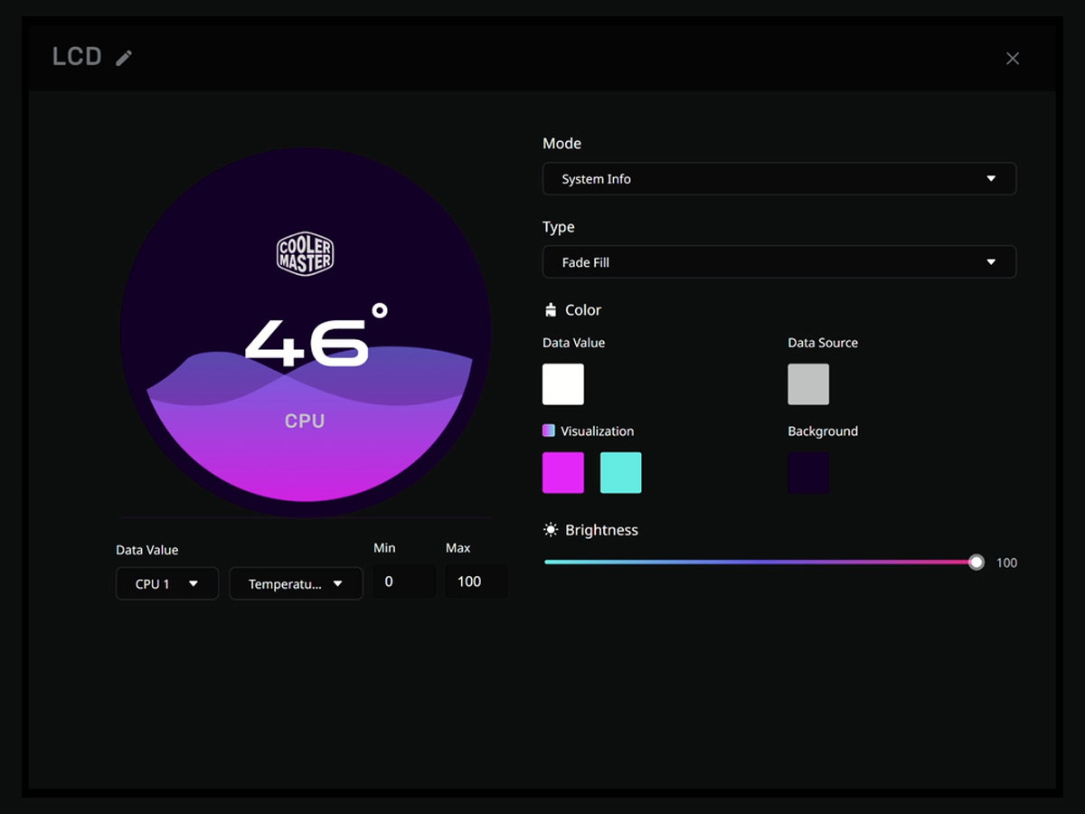Click the Brightness slider handle
Screen dimensions: 1085x814
[976, 563]
